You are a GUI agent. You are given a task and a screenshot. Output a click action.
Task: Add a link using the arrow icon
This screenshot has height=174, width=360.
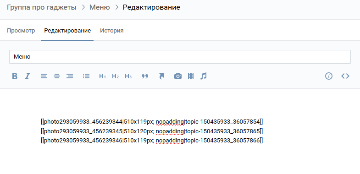point(161,76)
